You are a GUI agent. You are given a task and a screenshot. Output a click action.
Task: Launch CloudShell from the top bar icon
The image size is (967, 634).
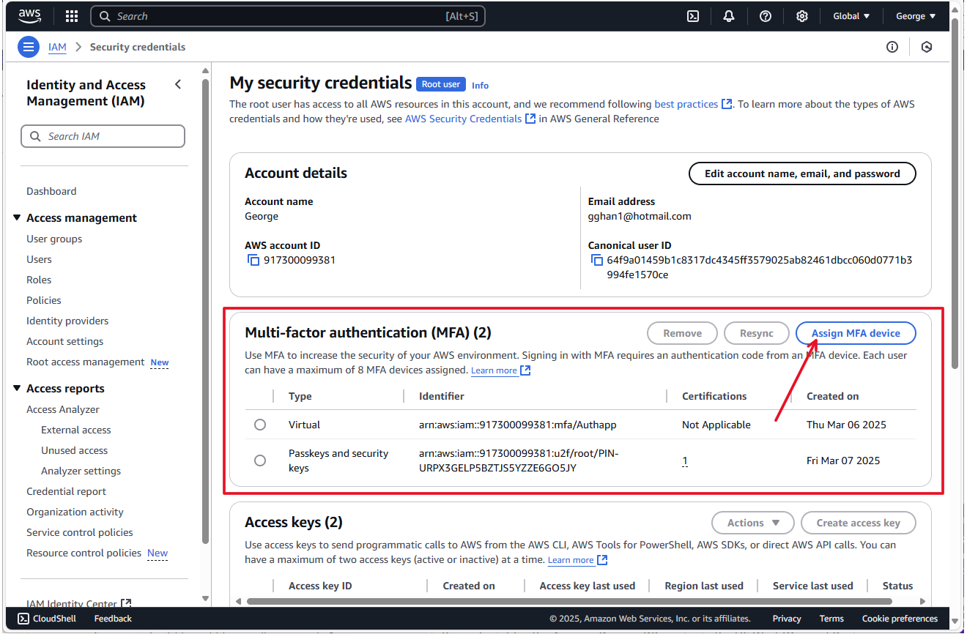(x=692, y=16)
